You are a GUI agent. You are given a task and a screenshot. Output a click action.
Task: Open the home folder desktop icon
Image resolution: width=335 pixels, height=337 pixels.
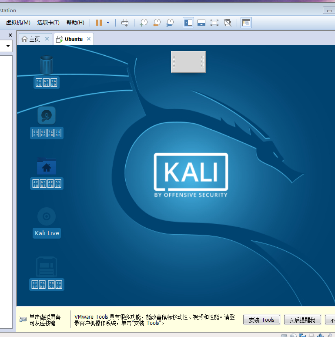pyautogui.click(x=47, y=166)
